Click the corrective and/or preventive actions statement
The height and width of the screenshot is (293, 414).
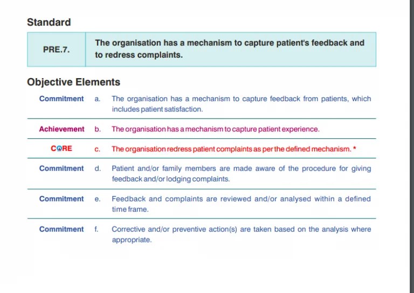coord(241,234)
